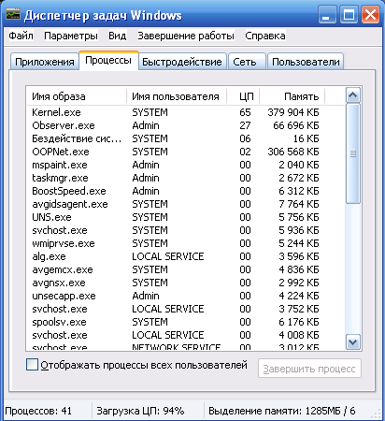Viewport: 385px width, 421px height.
Task: Select the Бездействие сис... process row
Action: click(x=186, y=138)
